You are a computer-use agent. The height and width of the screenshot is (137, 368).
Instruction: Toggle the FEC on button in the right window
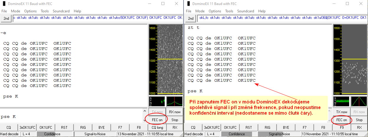[x=341, y=120]
